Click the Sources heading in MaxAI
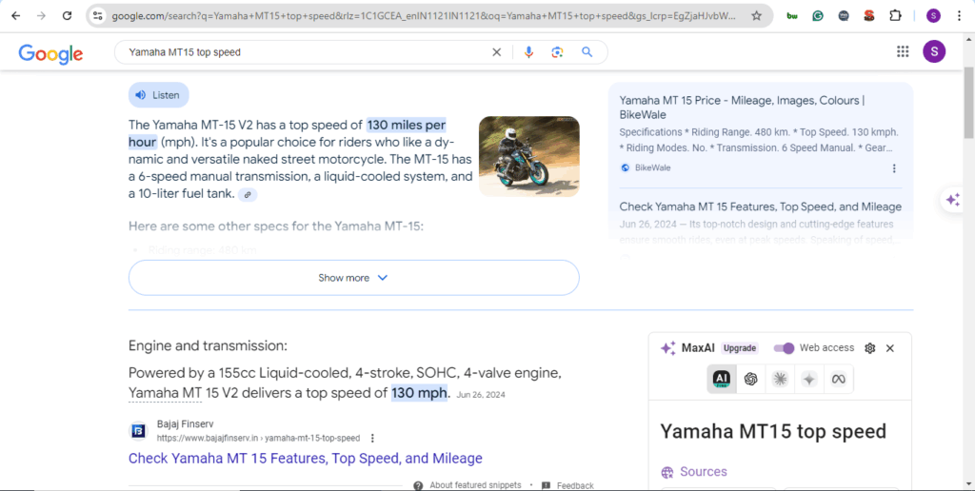Screen dimensions: 975x491 point(704,472)
